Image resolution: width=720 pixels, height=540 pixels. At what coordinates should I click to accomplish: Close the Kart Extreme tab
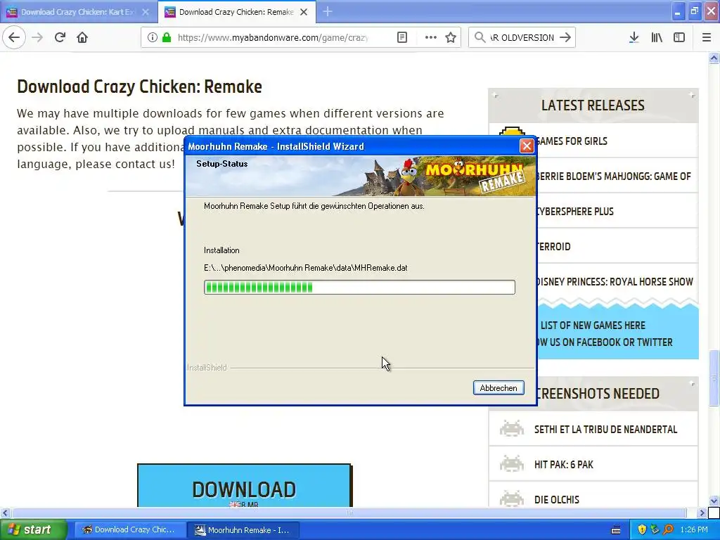(146, 12)
